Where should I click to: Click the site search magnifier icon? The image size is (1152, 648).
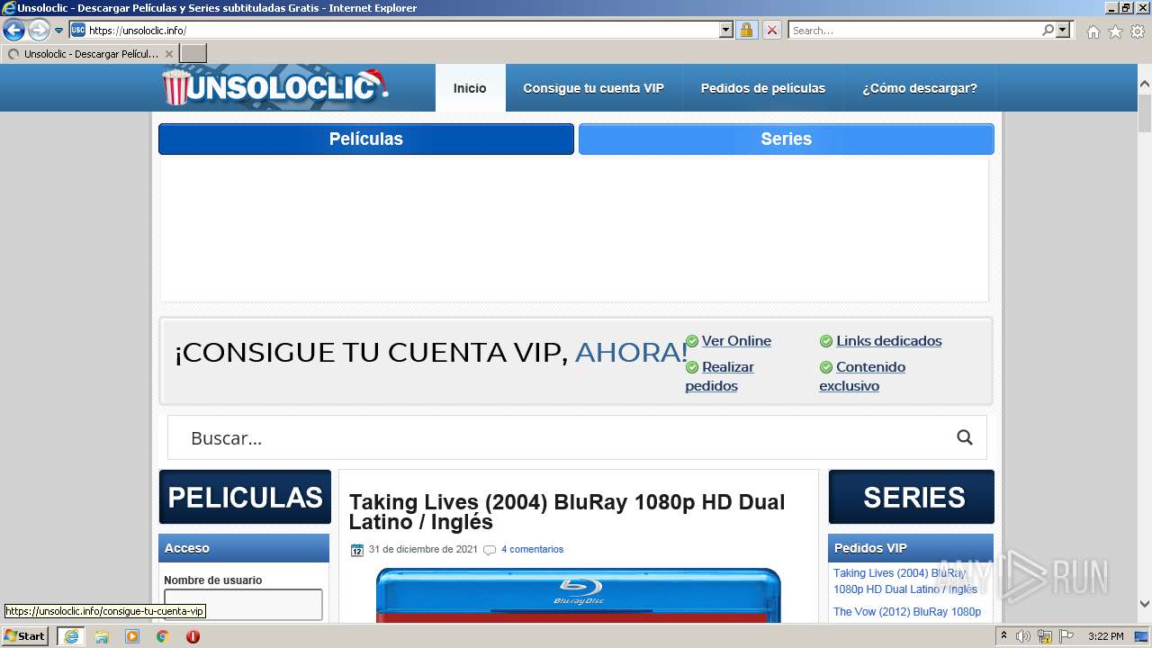(x=965, y=437)
